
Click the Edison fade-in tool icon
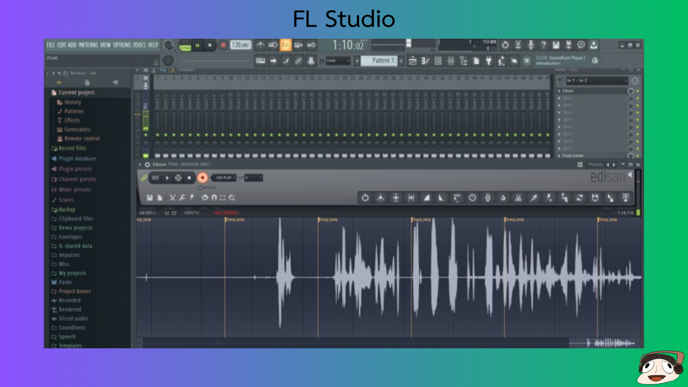click(x=426, y=198)
